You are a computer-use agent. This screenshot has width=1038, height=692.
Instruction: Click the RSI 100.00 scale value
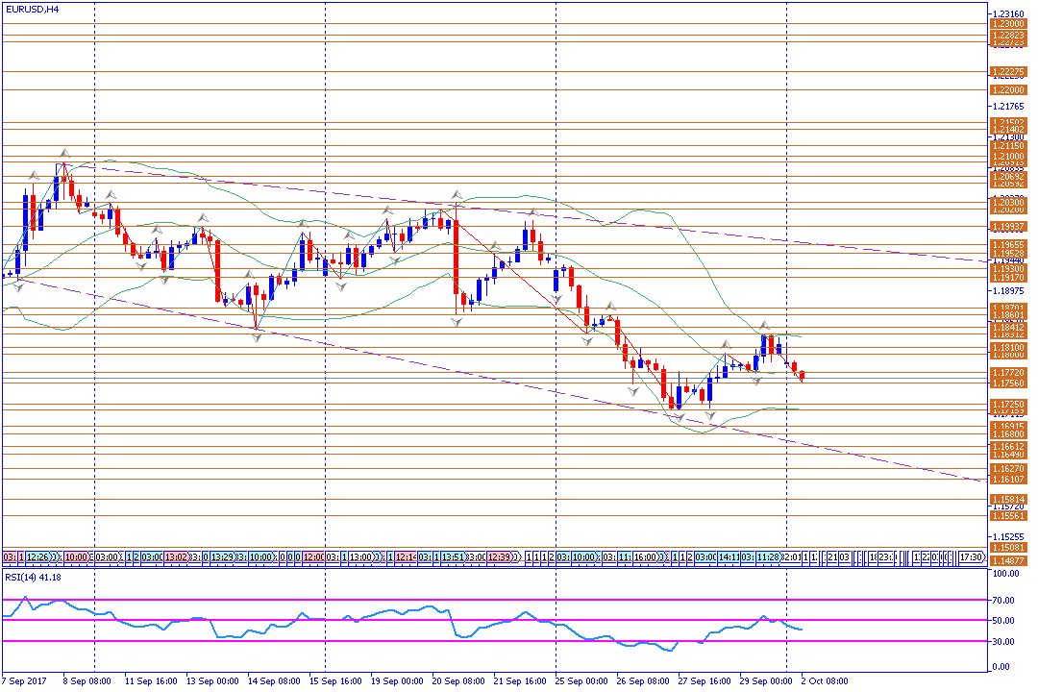(x=1005, y=574)
